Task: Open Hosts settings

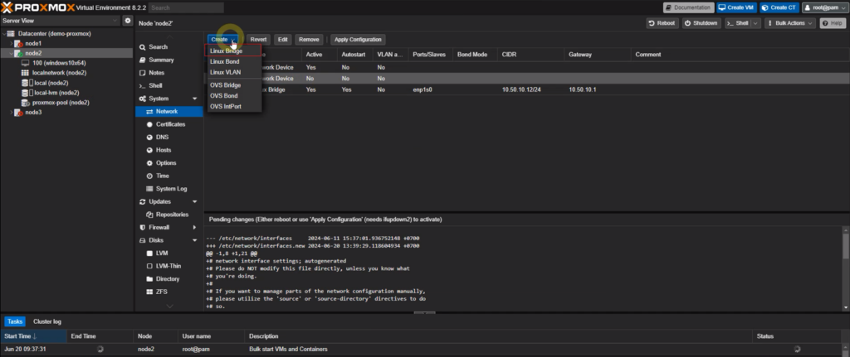Action: pyautogui.click(x=164, y=150)
